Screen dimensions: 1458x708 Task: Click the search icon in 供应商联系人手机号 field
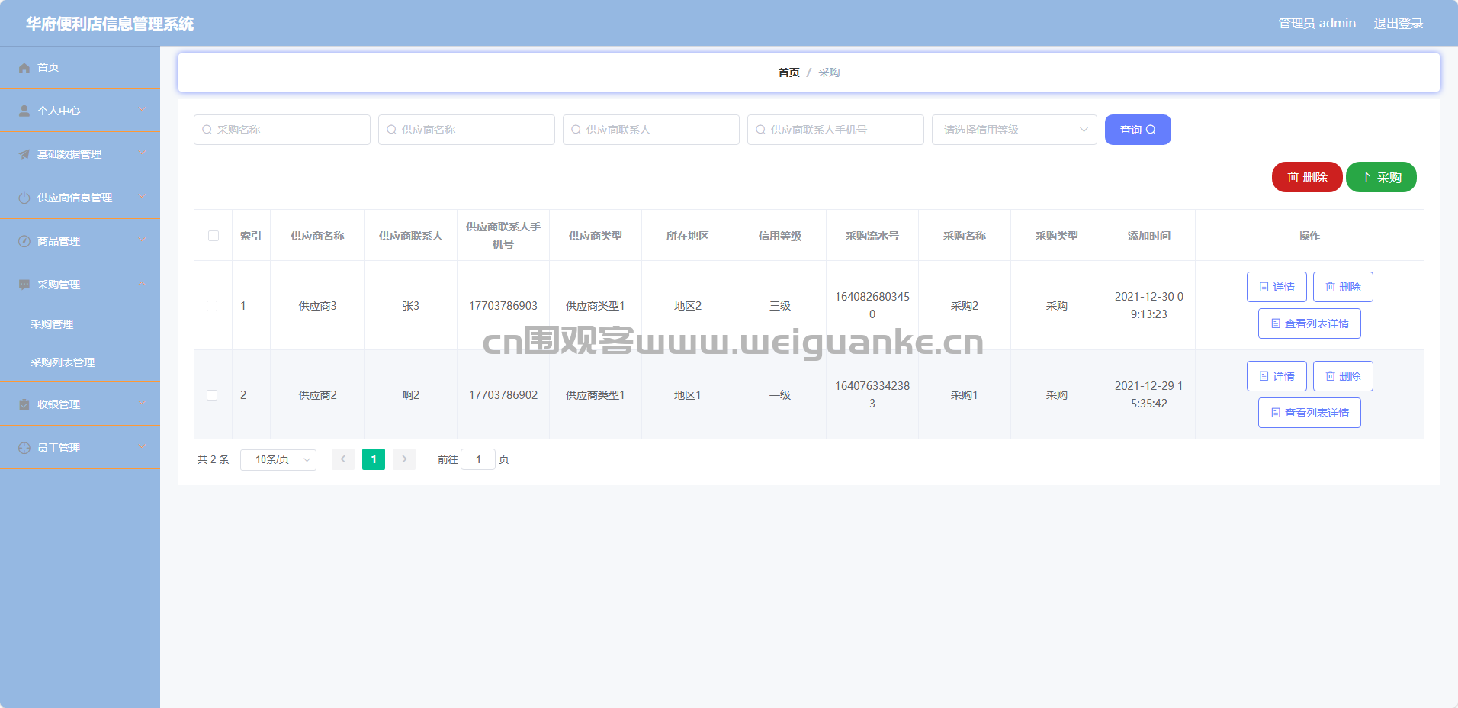[760, 130]
